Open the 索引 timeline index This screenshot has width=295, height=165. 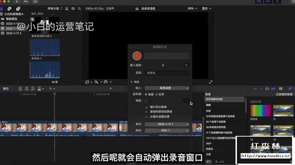tap(6, 89)
